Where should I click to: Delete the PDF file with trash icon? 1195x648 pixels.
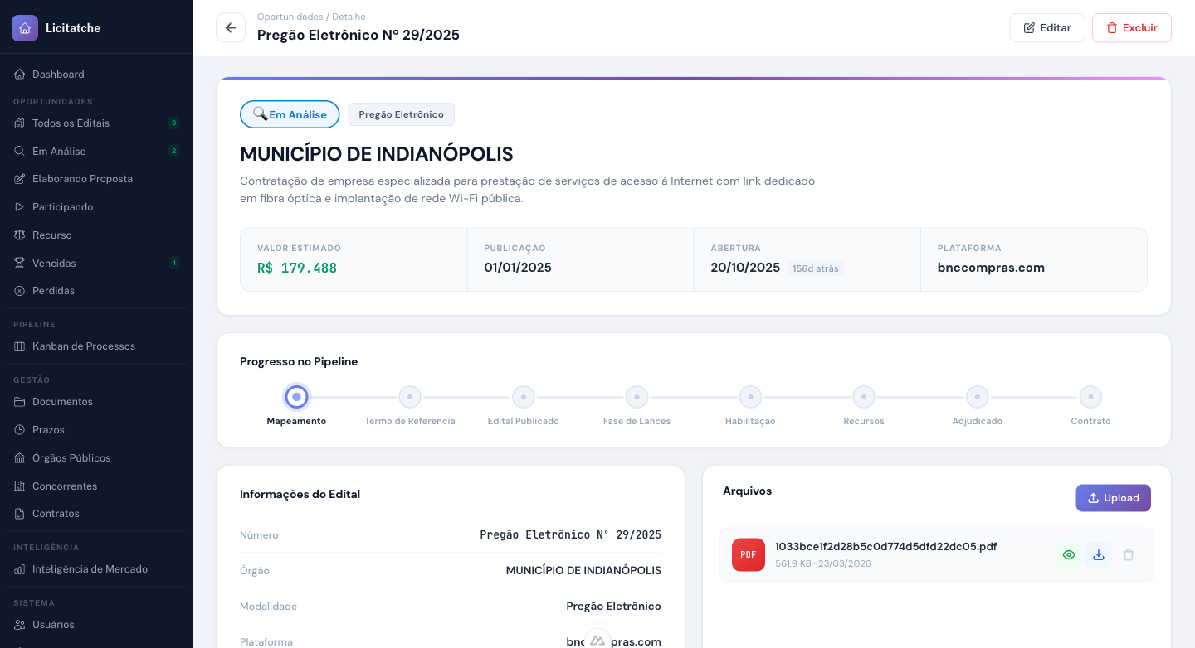pyautogui.click(x=1129, y=555)
